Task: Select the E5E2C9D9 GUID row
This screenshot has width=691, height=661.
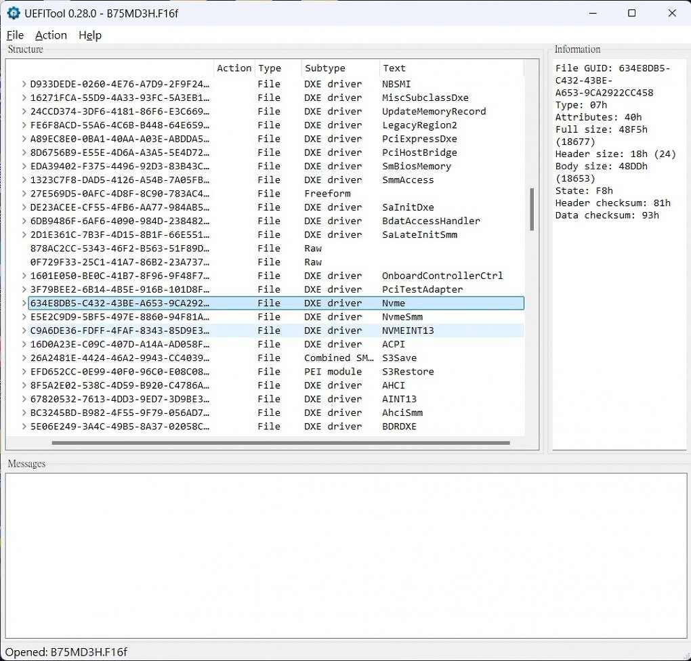Action: [x=276, y=316]
